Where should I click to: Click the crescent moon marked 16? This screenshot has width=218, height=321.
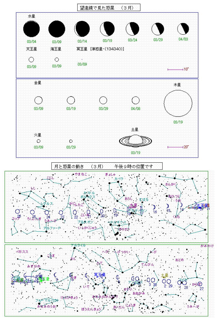pos(154,207)
